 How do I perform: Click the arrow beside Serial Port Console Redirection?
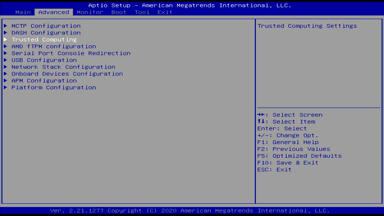6,53
